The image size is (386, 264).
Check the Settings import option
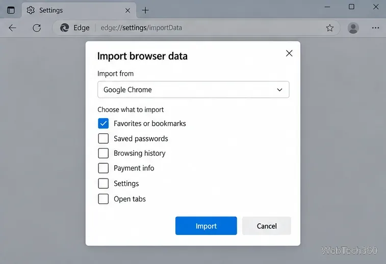click(103, 184)
